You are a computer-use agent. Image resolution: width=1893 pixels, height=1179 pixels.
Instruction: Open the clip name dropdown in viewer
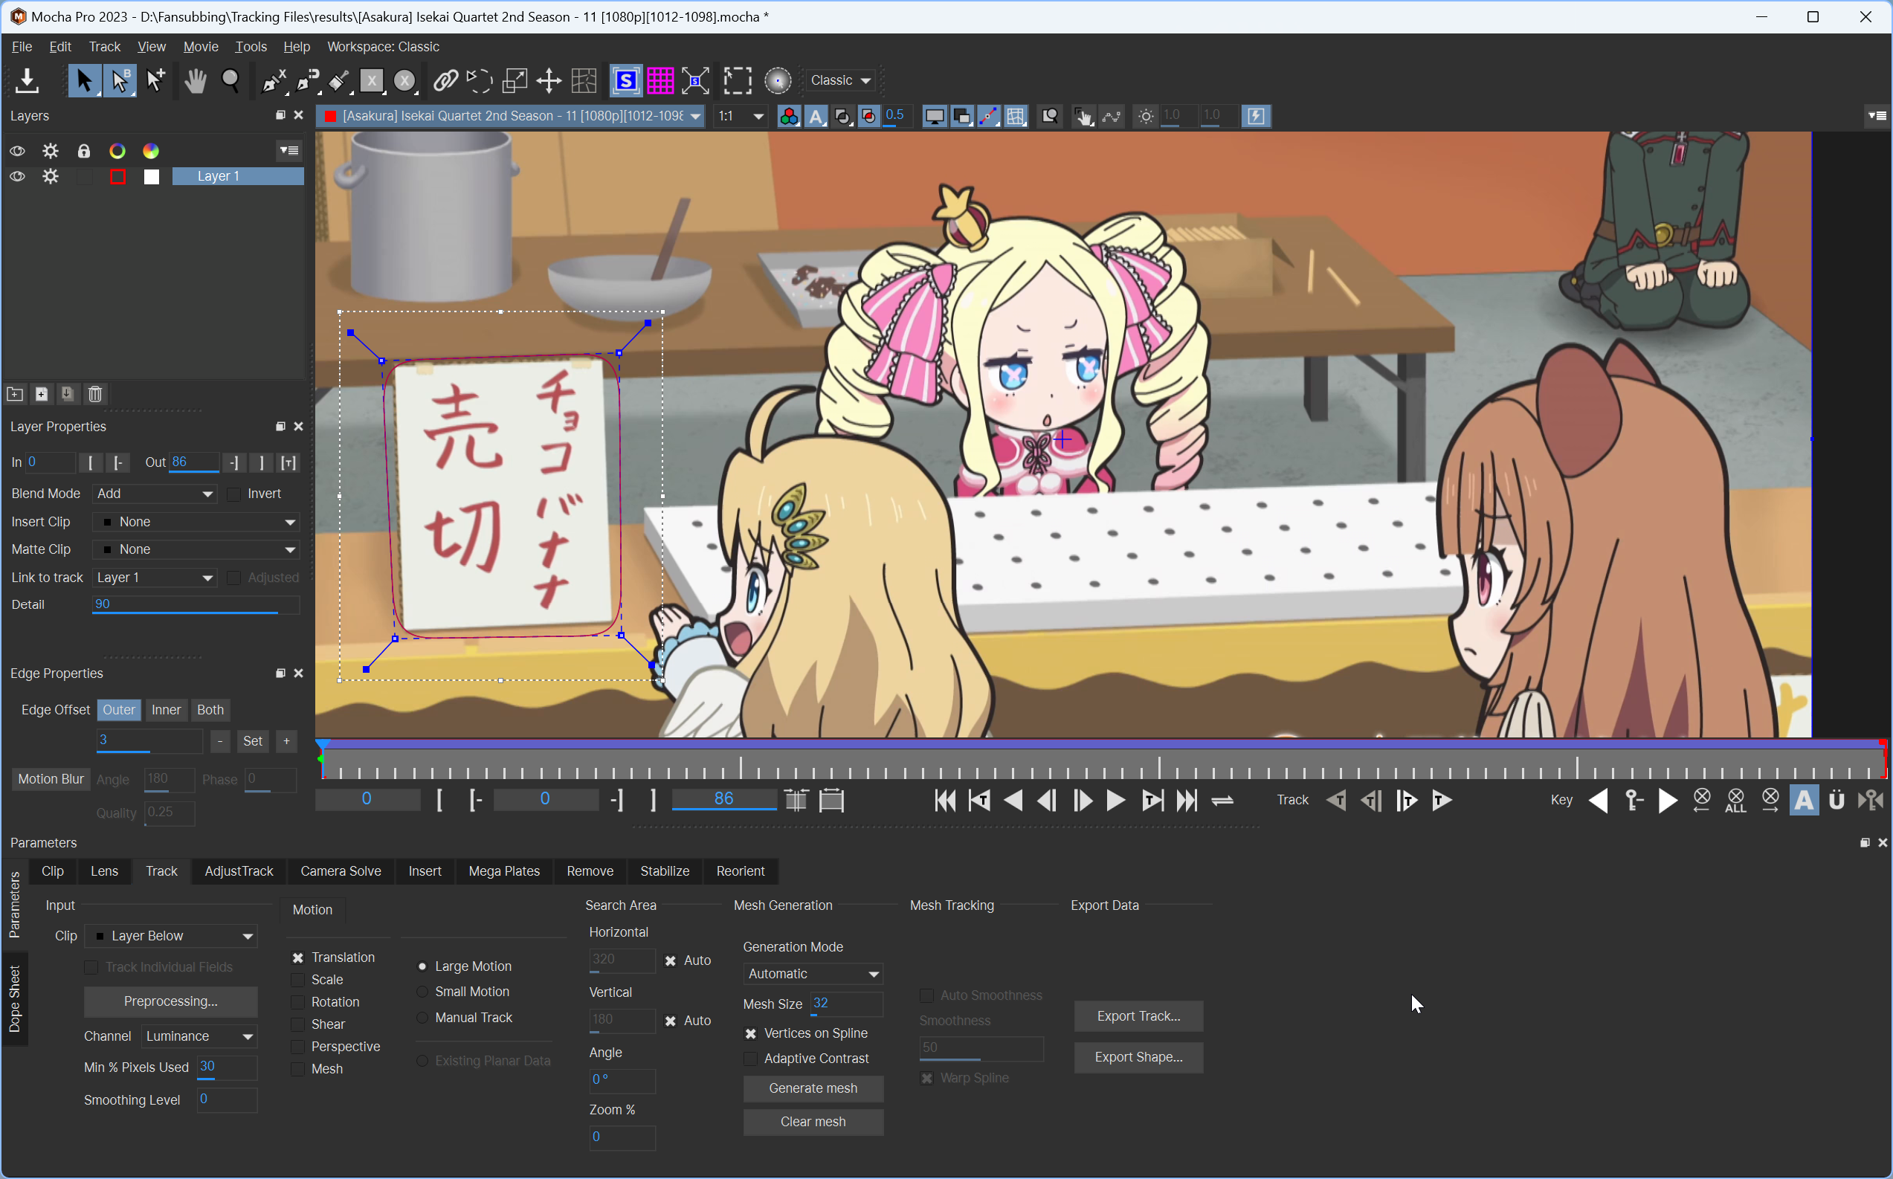pos(511,116)
